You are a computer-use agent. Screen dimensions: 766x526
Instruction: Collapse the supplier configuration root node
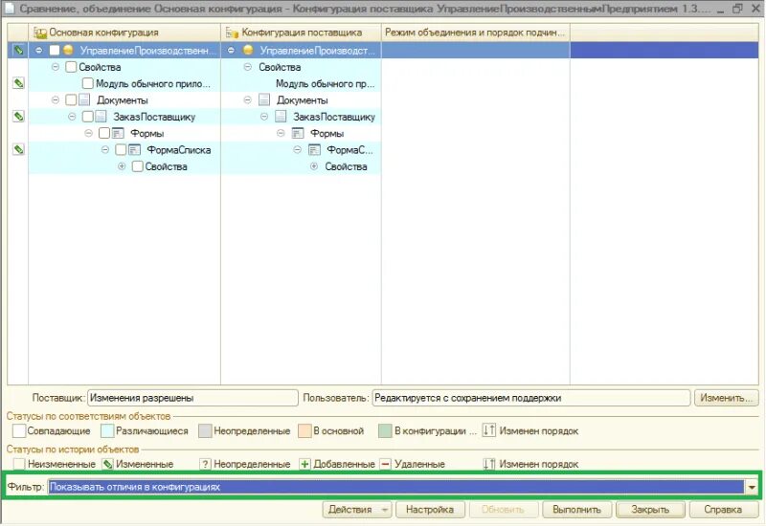pyautogui.click(x=231, y=51)
